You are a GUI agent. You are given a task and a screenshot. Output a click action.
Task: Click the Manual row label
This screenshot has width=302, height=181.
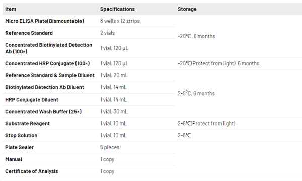(14, 159)
